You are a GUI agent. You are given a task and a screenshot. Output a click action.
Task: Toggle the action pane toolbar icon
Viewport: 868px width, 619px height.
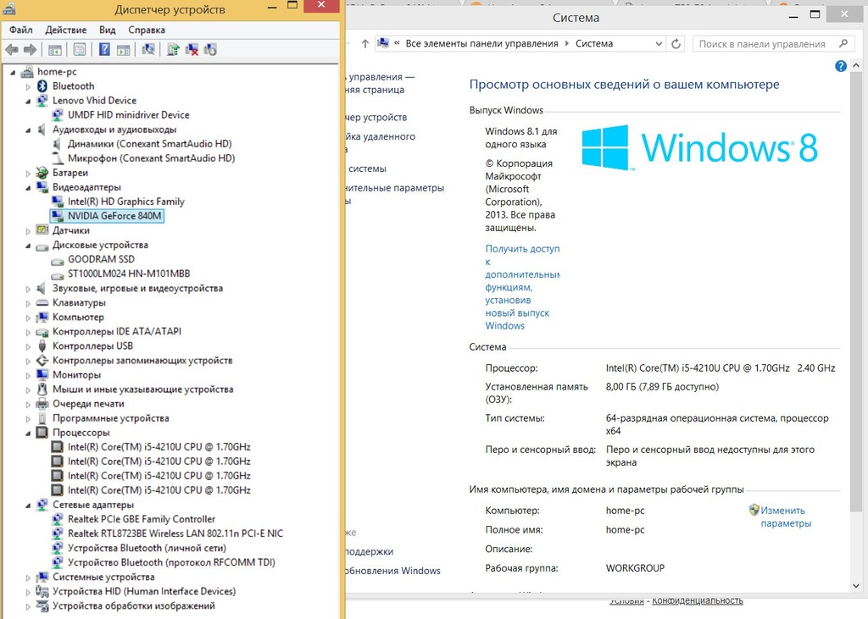click(x=124, y=50)
